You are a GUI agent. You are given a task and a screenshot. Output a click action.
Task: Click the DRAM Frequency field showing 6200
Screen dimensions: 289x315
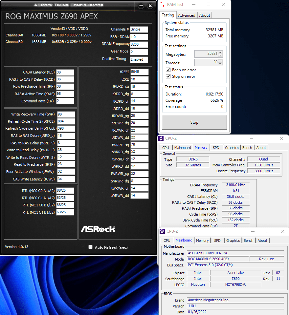coord(139,44)
